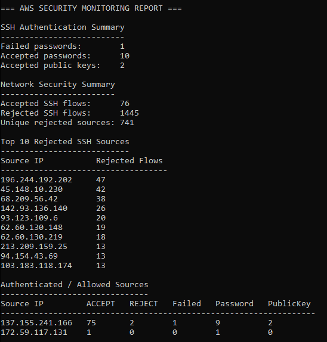Click IP address 172.59.117.131

pos(34,332)
